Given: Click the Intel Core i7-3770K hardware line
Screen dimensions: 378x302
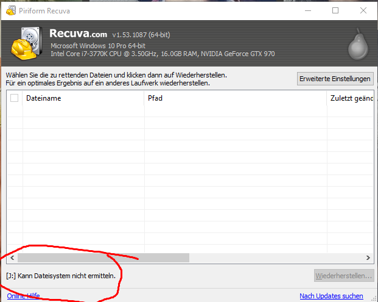Looking at the screenshot, I should tap(163, 54).
